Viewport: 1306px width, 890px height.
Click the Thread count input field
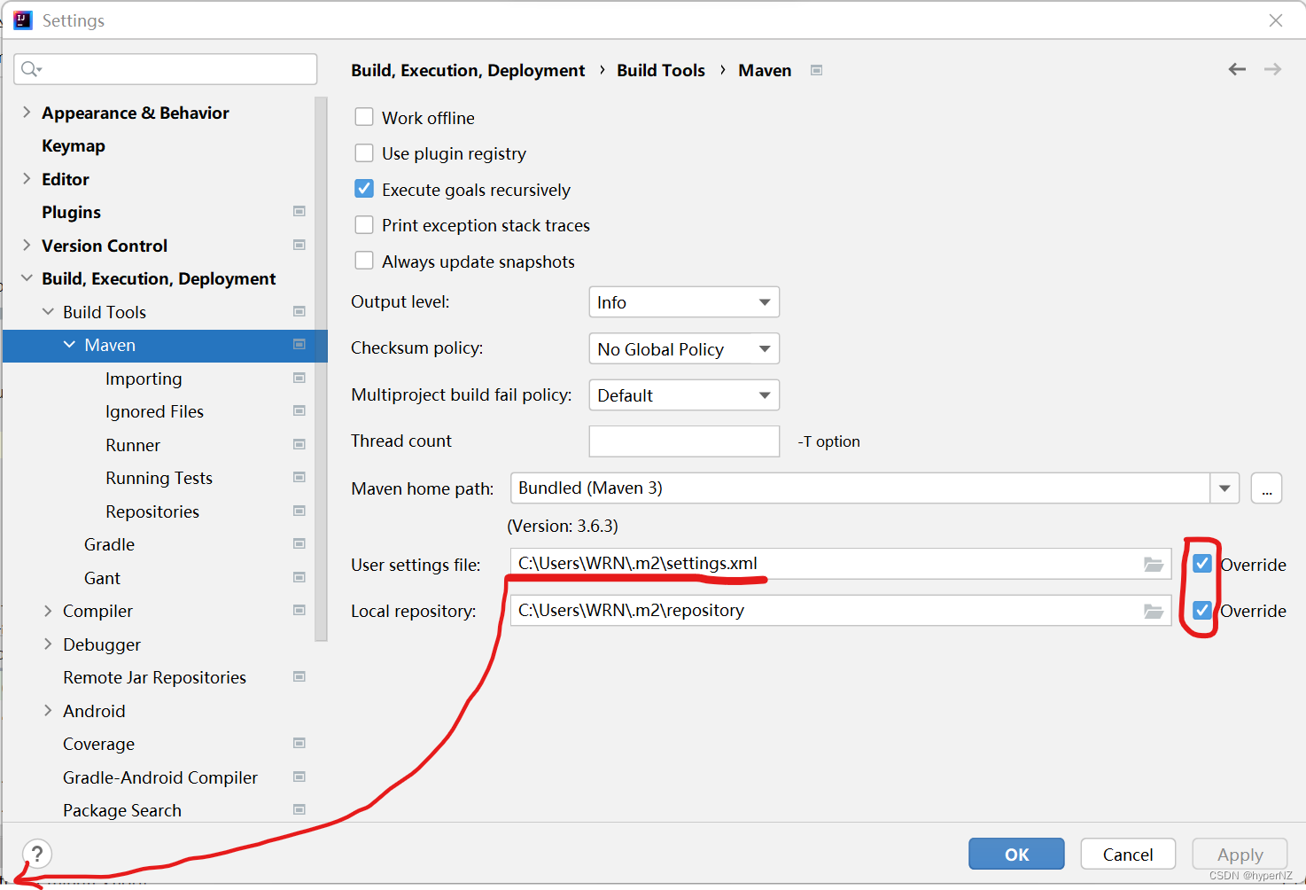(684, 441)
